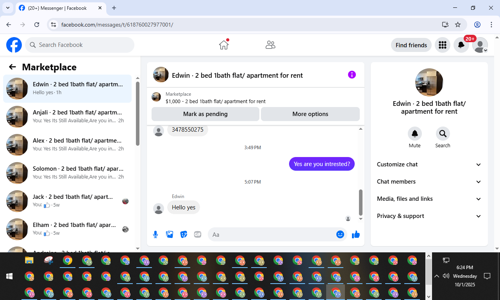Bookmark this page with the star
Screen dimensions: 500x300
[x=458, y=25]
